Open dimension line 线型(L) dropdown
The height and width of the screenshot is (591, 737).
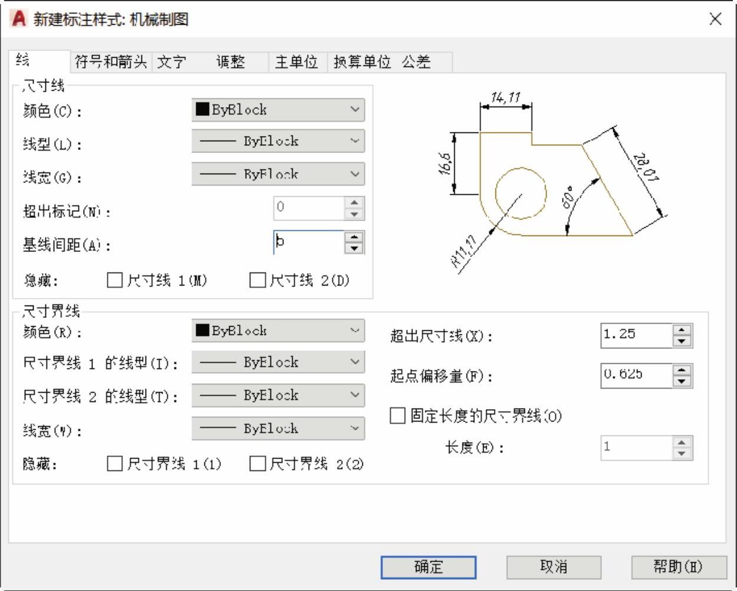[278, 141]
